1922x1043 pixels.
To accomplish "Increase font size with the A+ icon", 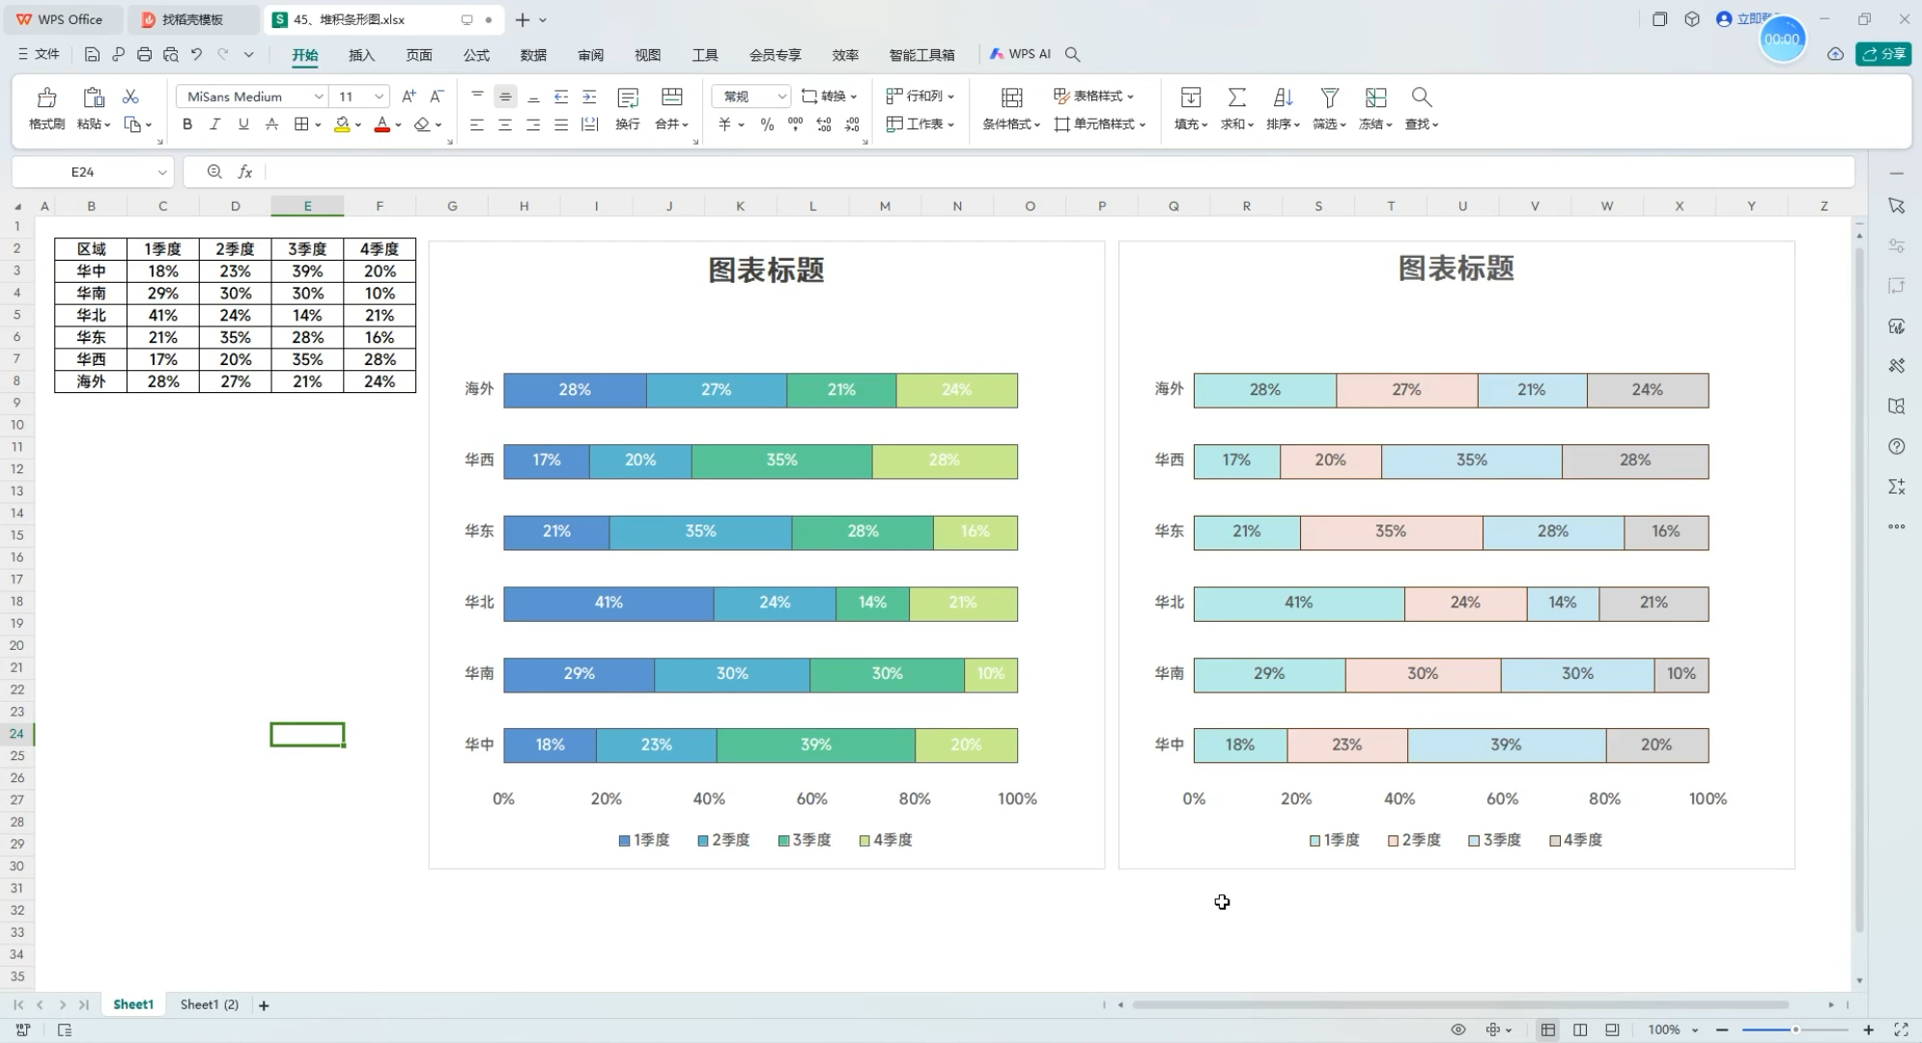I will tap(409, 97).
